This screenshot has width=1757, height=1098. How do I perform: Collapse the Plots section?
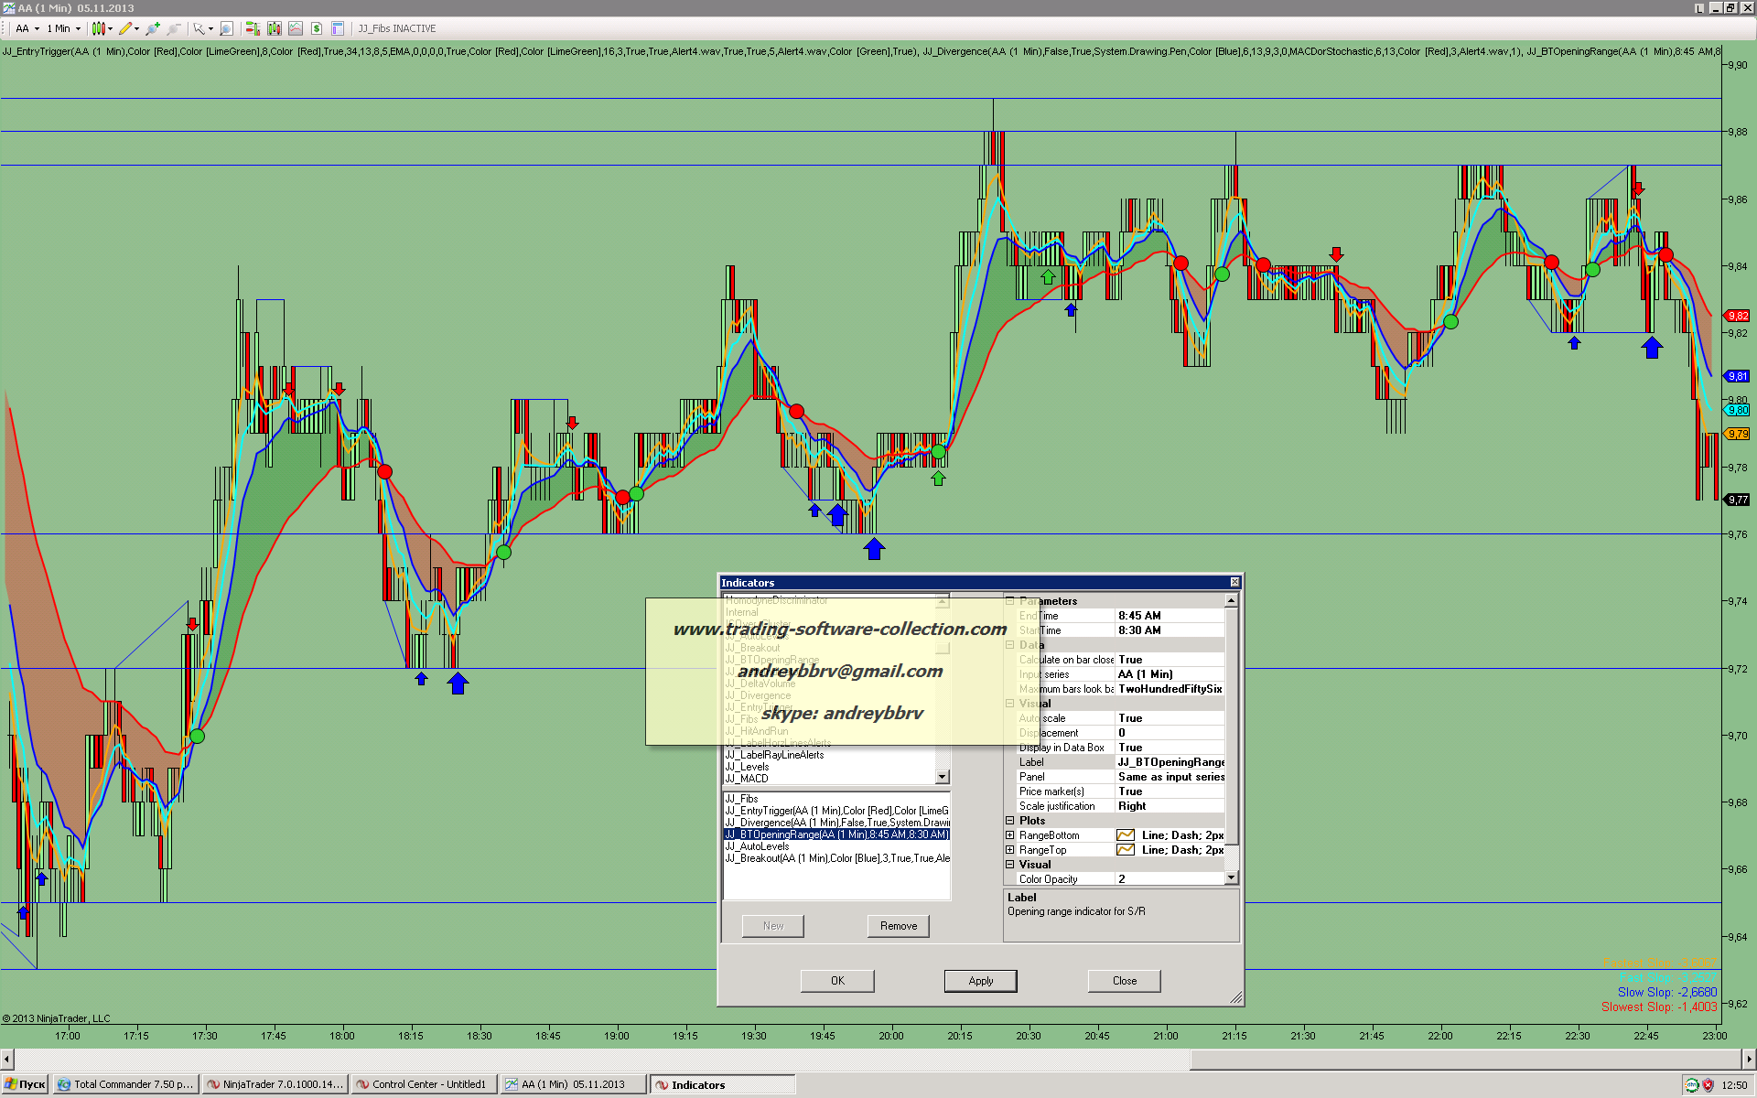(1010, 821)
